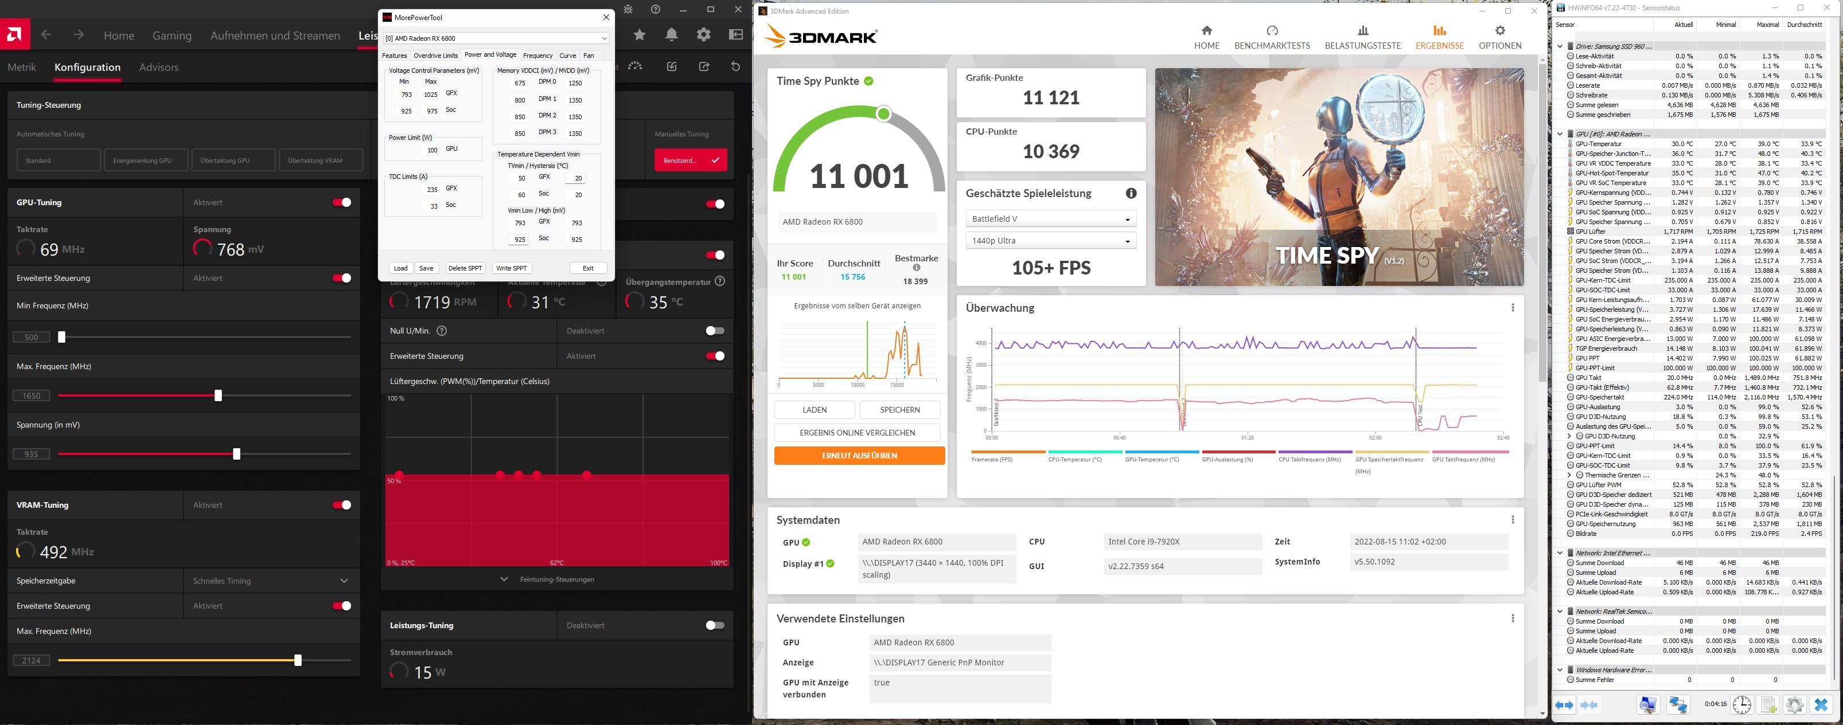
Task: Open AMD Software settings gear
Action: point(704,34)
